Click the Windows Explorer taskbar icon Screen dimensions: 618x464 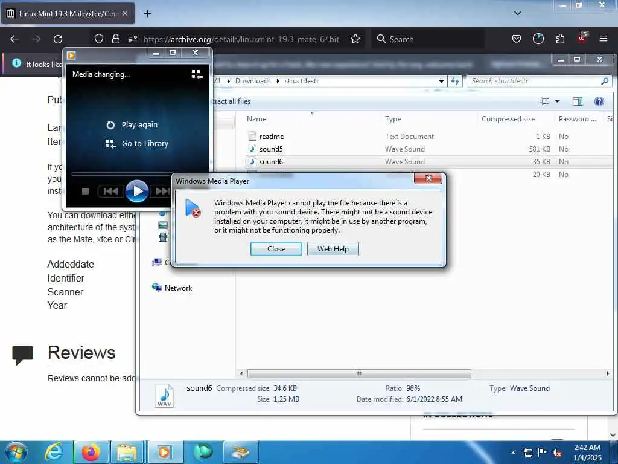click(x=127, y=452)
